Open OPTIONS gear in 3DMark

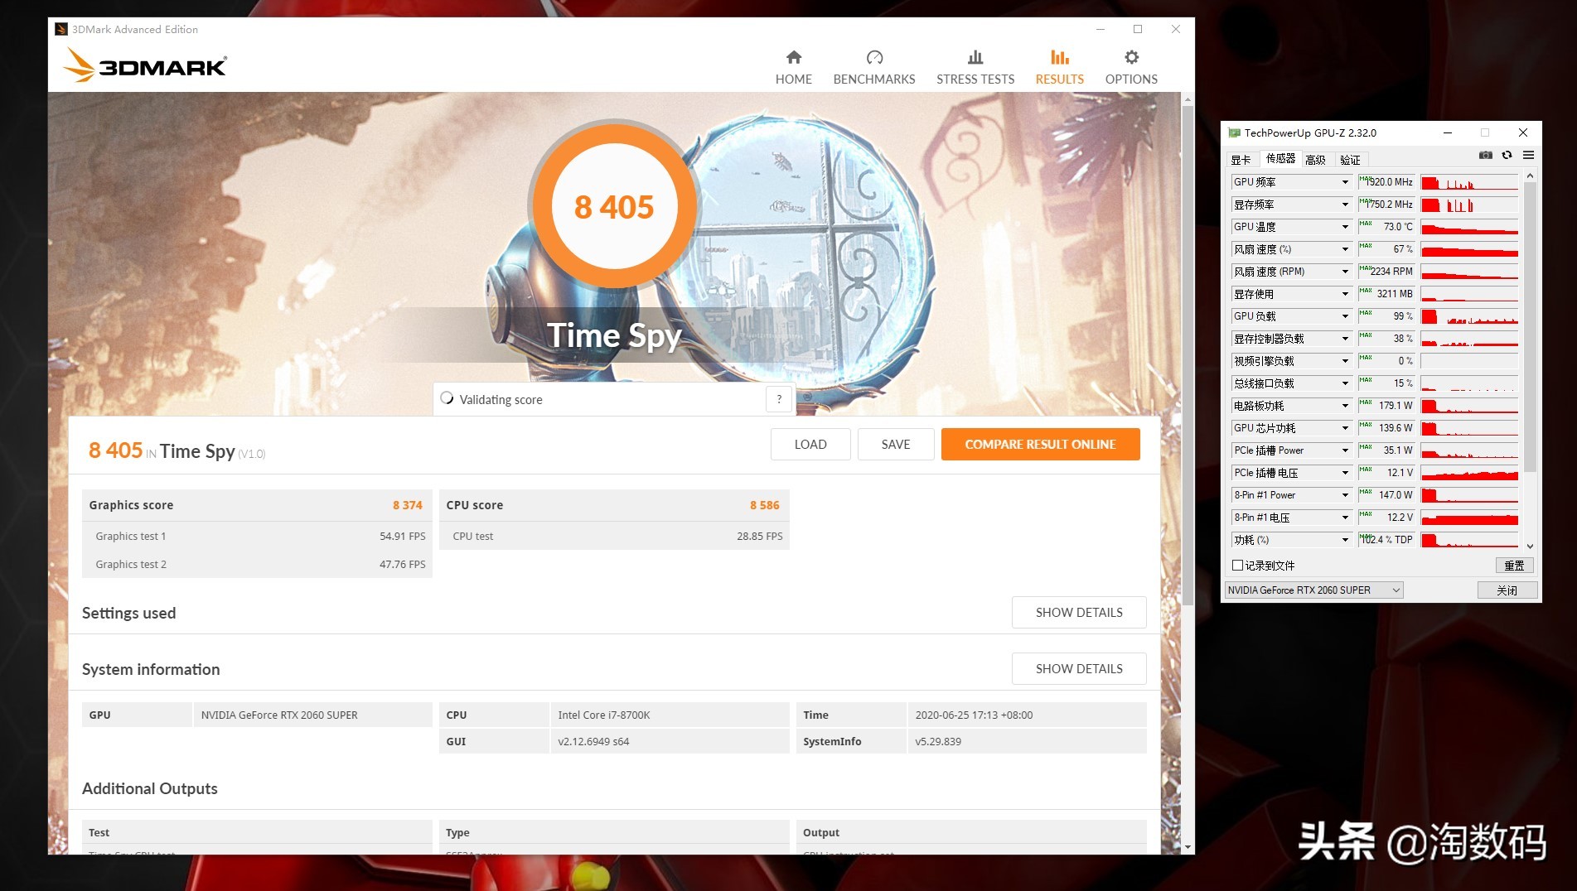(x=1131, y=67)
